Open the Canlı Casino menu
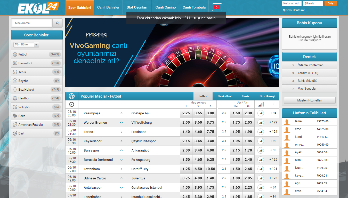 pos(165,7)
